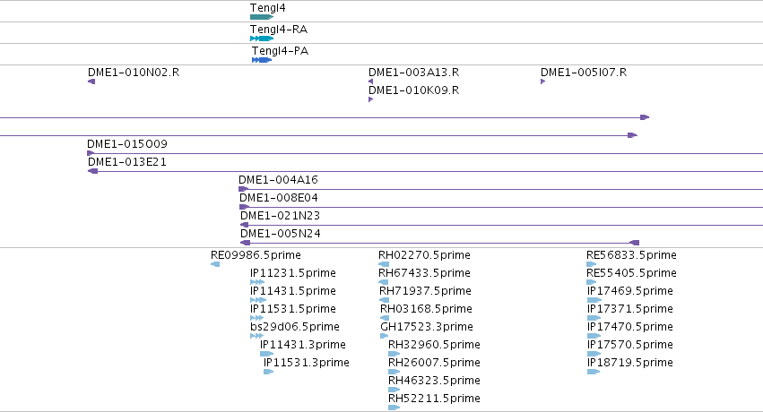Select the DME1-005I07.R feature arrow
Screen dimensions: 763x412
click(x=543, y=82)
